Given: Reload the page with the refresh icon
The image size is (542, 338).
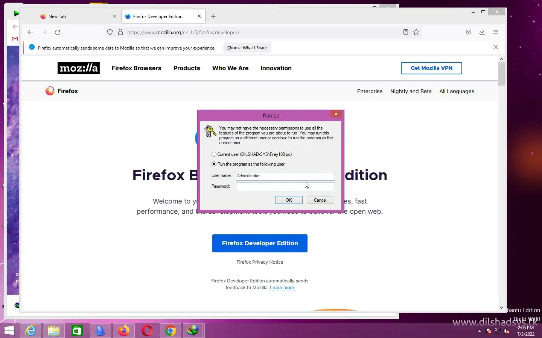Looking at the screenshot, I should click(58, 32).
